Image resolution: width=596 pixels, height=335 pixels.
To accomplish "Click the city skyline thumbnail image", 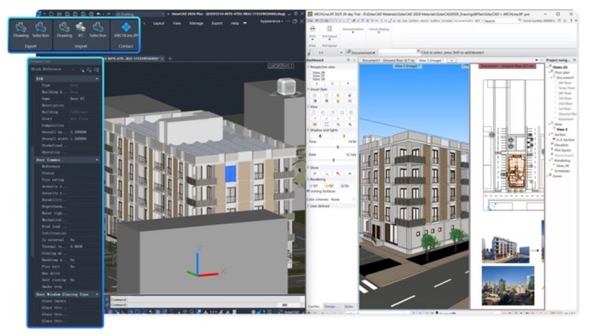I will pyautogui.click(x=507, y=286).
